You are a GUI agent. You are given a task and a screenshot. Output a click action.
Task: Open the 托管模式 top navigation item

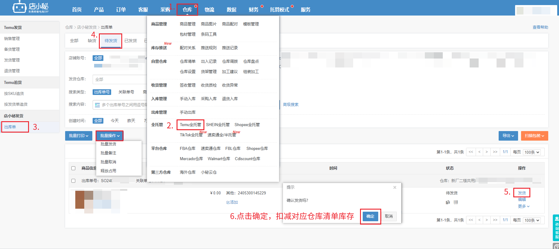pos(279,10)
